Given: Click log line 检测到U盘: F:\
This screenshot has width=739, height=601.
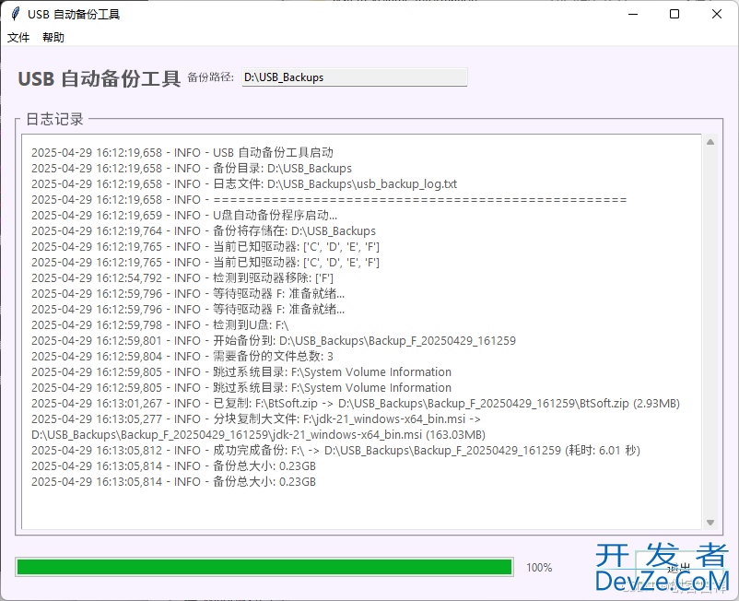Looking at the screenshot, I should (x=159, y=325).
